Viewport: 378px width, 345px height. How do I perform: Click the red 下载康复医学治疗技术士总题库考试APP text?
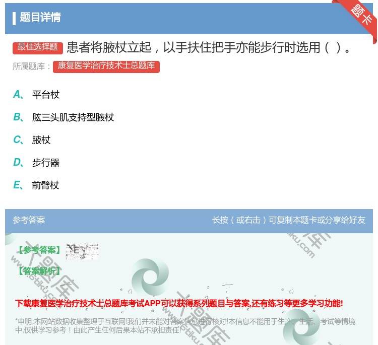click(179, 303)
